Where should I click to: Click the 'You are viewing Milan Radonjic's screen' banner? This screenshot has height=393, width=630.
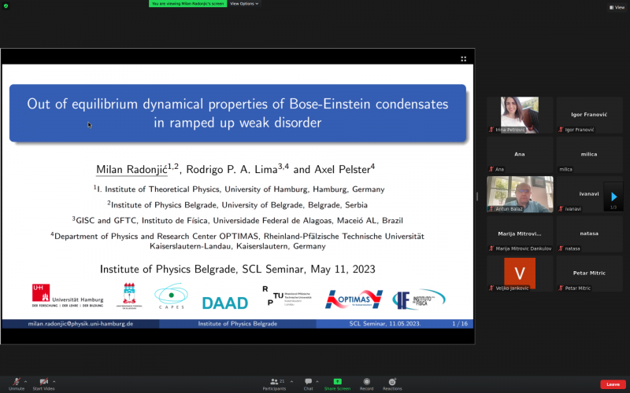pos(187,4)
